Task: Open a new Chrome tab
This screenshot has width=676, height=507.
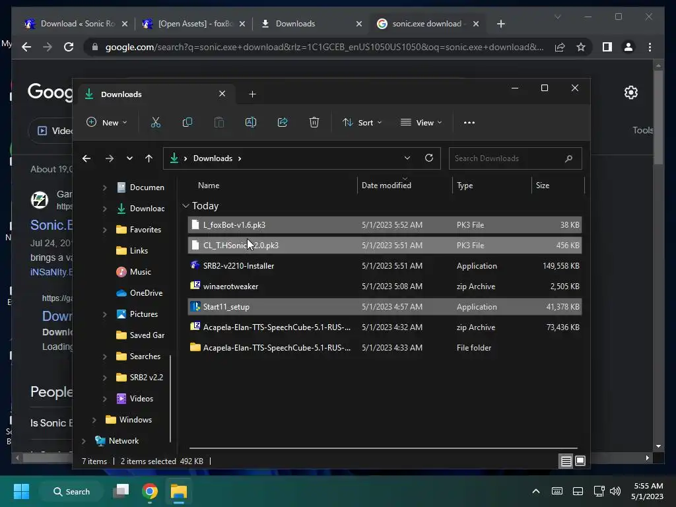Action: 500,24
